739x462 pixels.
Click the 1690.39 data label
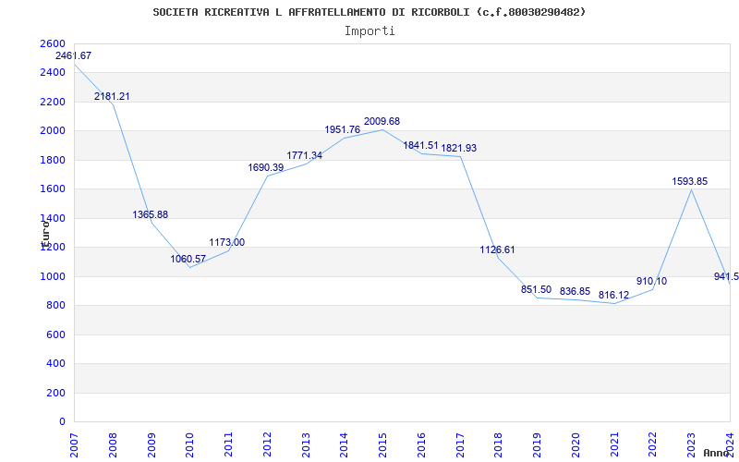(x=266, y=167)
